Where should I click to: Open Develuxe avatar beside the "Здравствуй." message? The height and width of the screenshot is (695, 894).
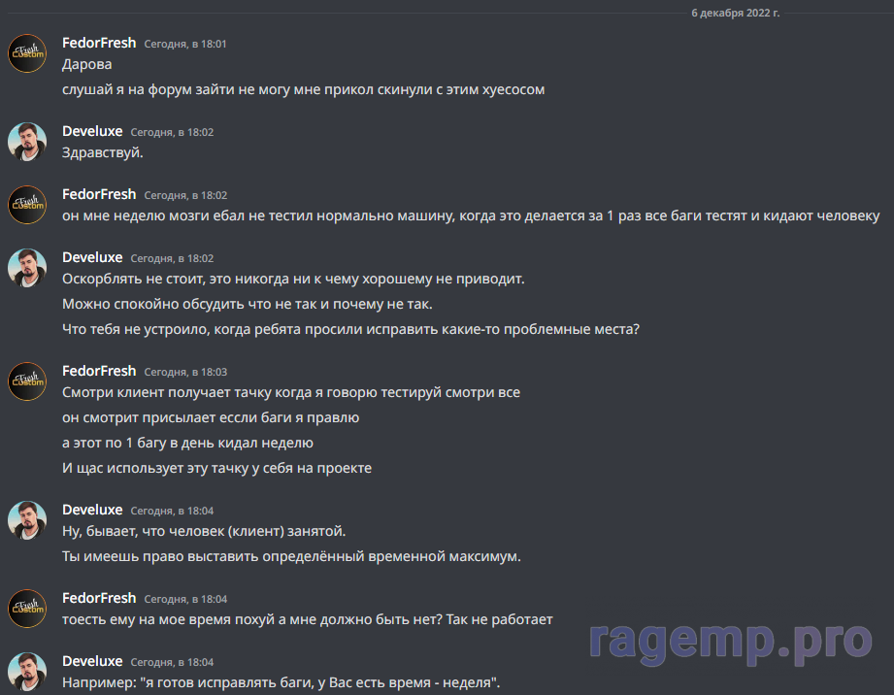pos(27,142)
